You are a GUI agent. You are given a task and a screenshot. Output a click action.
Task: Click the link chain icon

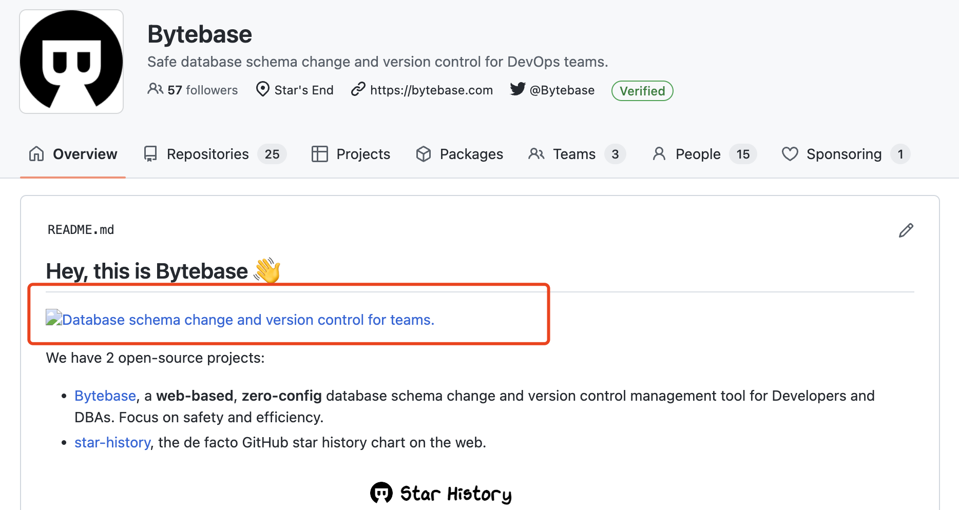click(x=358, y=89)
